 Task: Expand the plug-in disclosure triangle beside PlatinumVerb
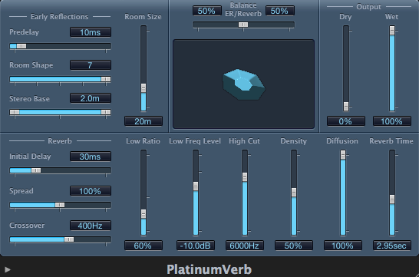[x=8, y=269]
